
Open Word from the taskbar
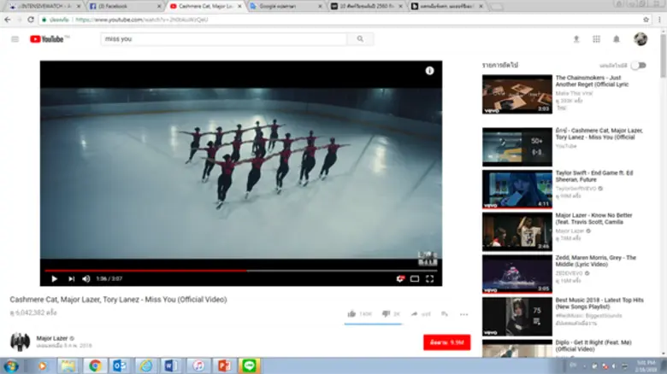(x=170, y=366)
